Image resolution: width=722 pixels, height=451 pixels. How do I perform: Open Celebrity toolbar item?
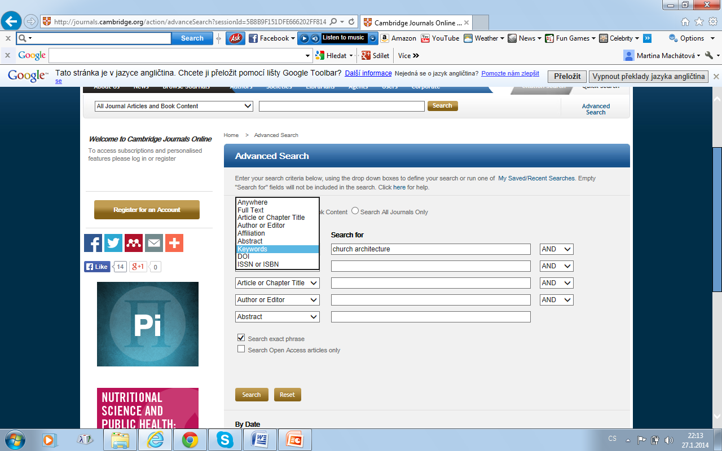tap(619, 38)
